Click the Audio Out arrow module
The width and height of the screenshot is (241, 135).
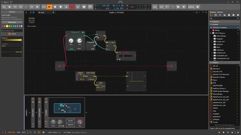[x=172, y=66]
